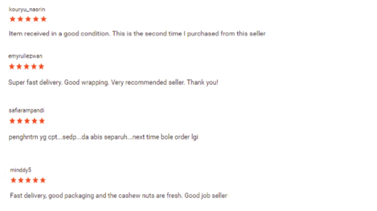
Task: Click the middle star of safiarampandi's review
Action: pos(27,121)
